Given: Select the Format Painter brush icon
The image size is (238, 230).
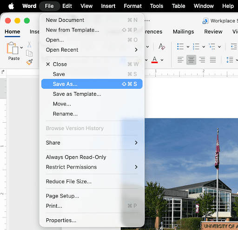Looking at the screenshot, I should [29, 62].
